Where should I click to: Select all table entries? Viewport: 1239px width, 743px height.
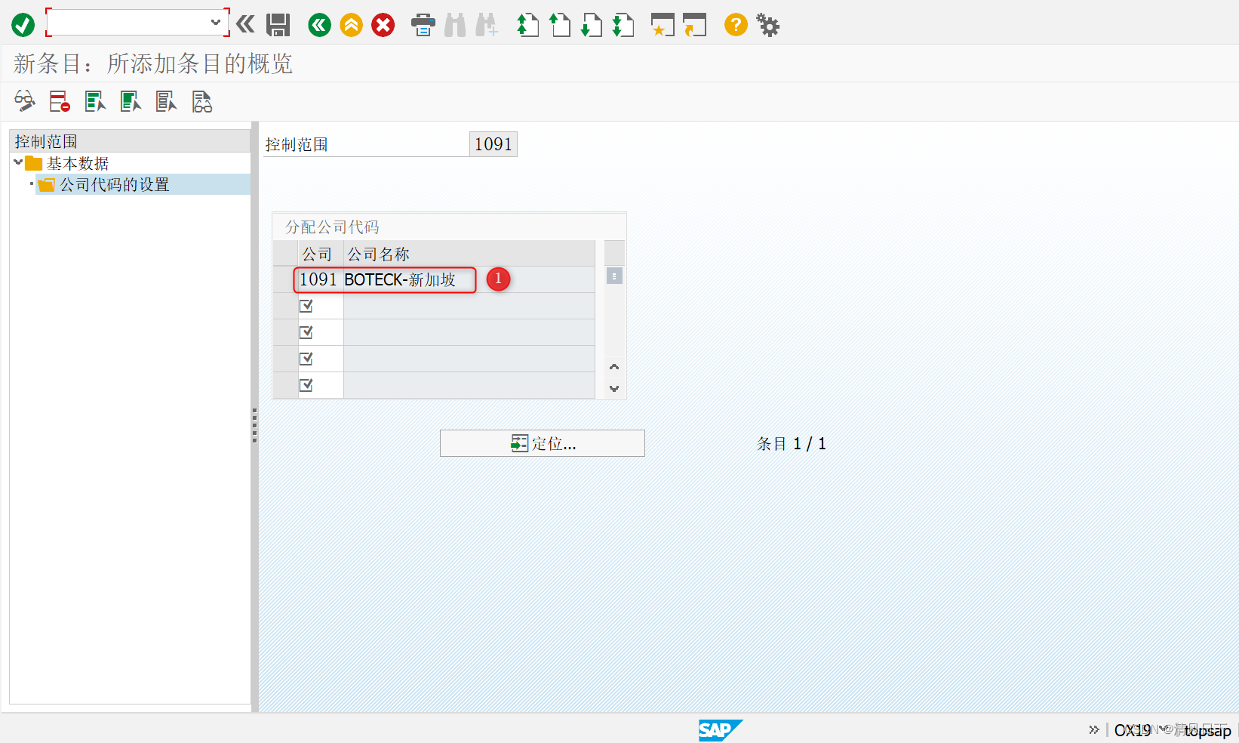click(94, 101)
